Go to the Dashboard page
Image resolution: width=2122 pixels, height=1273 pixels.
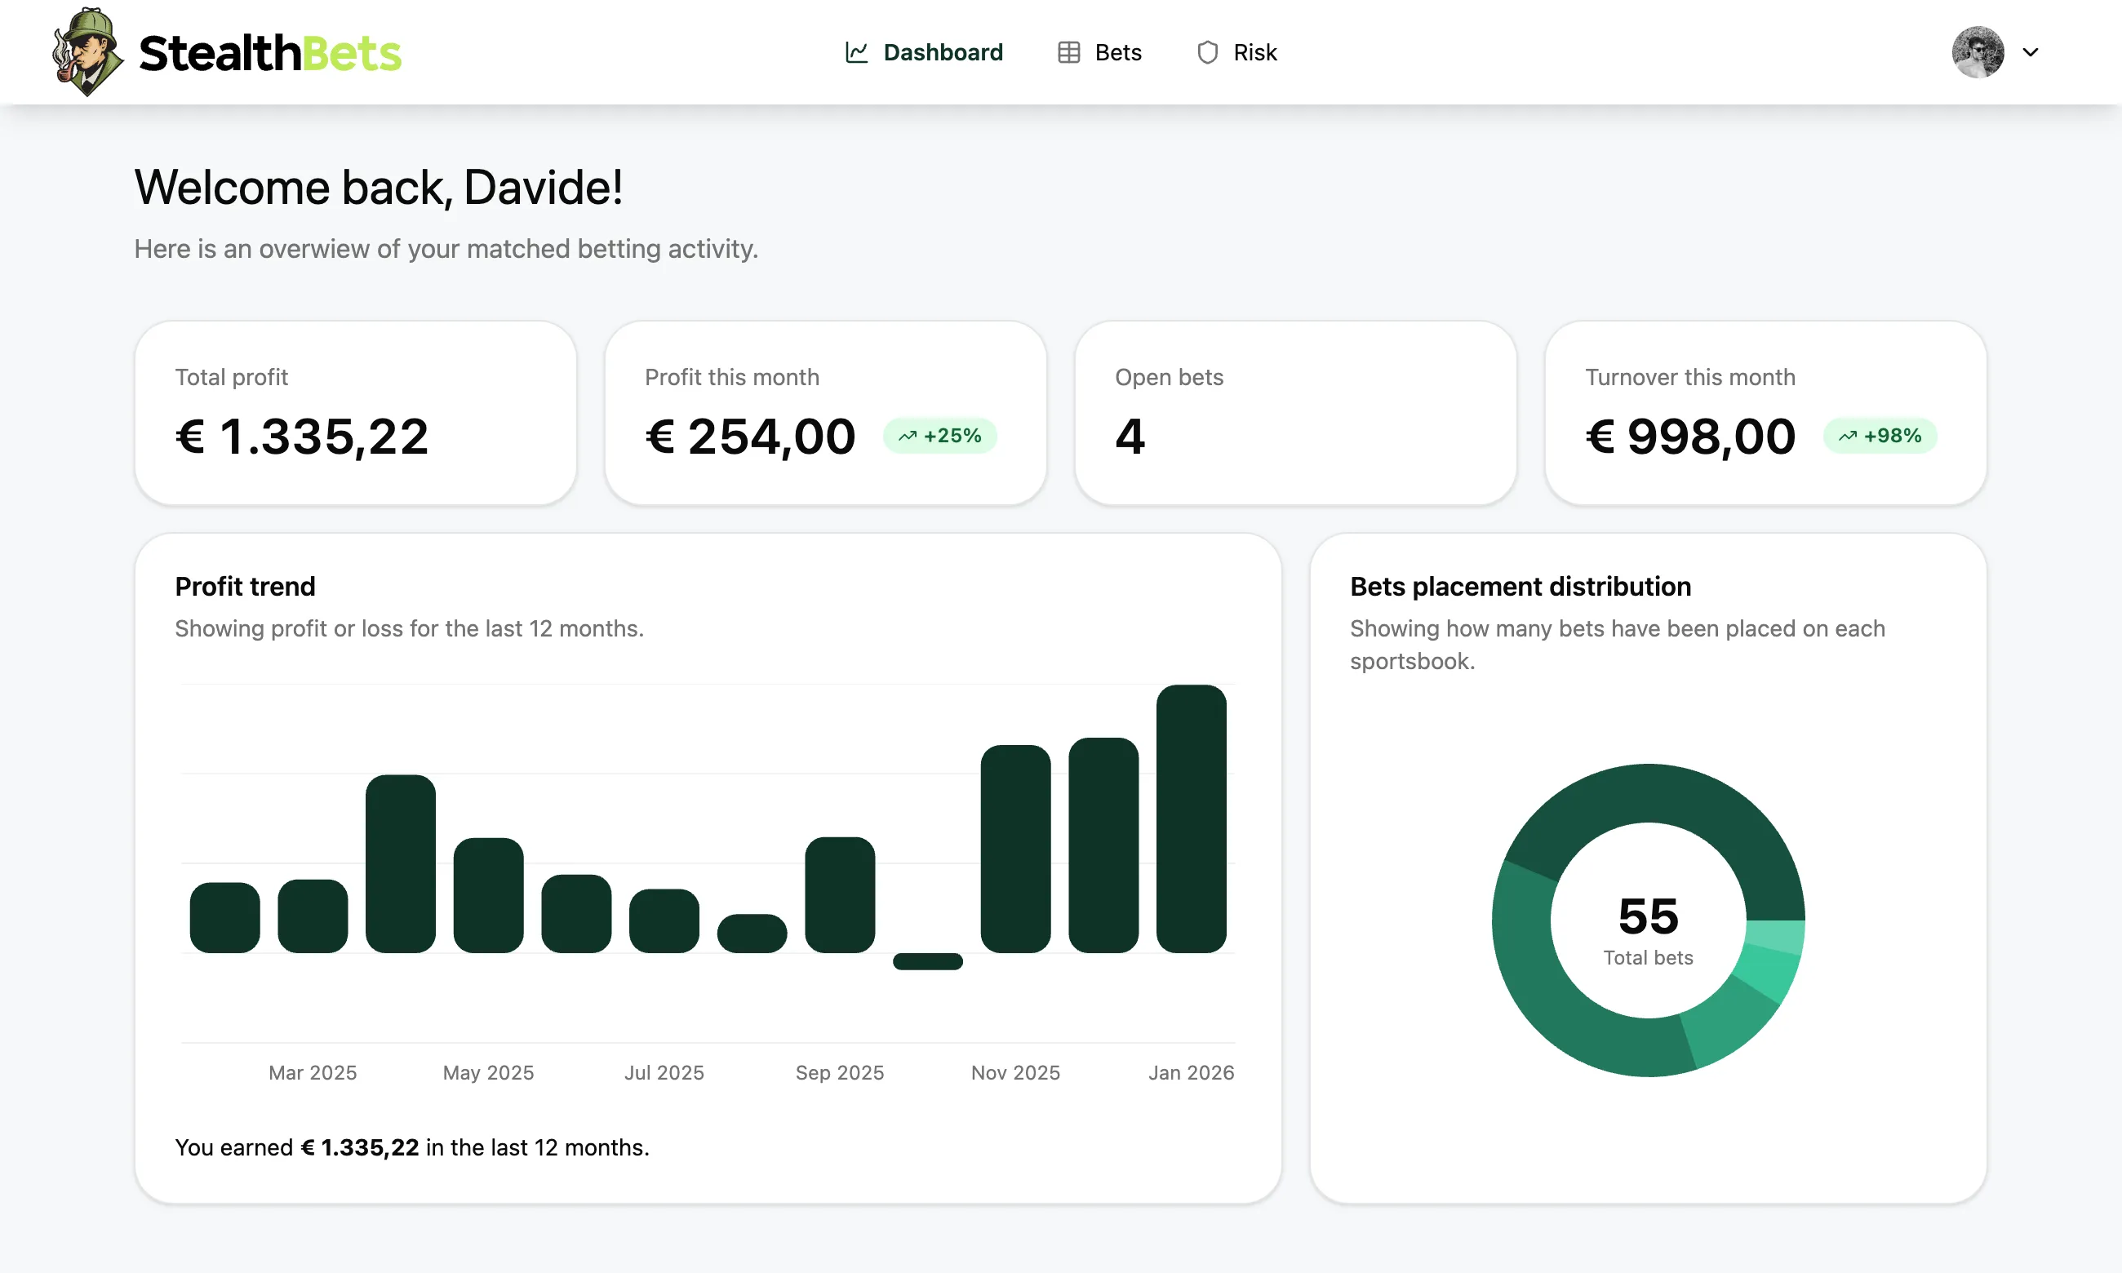click(943, 51)
